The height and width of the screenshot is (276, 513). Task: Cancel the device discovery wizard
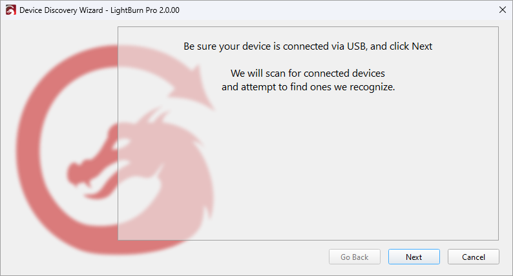[x=473, y=257]
